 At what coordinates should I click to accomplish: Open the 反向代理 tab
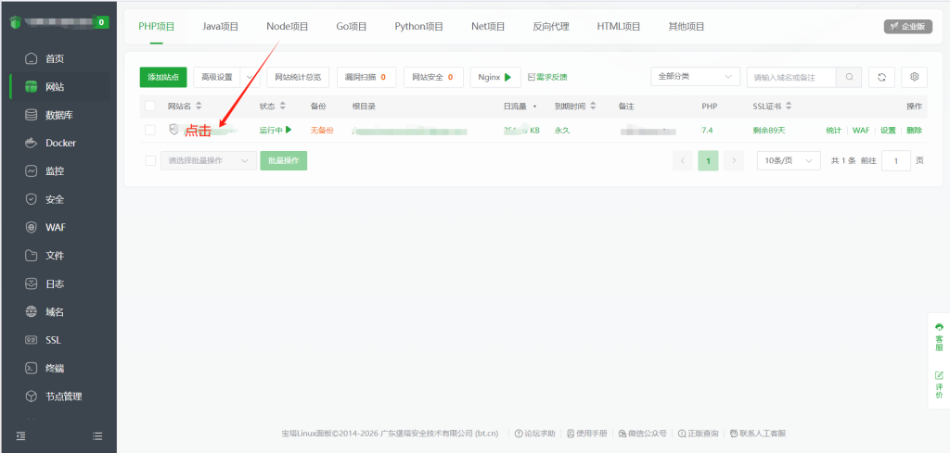click(551, 27)
